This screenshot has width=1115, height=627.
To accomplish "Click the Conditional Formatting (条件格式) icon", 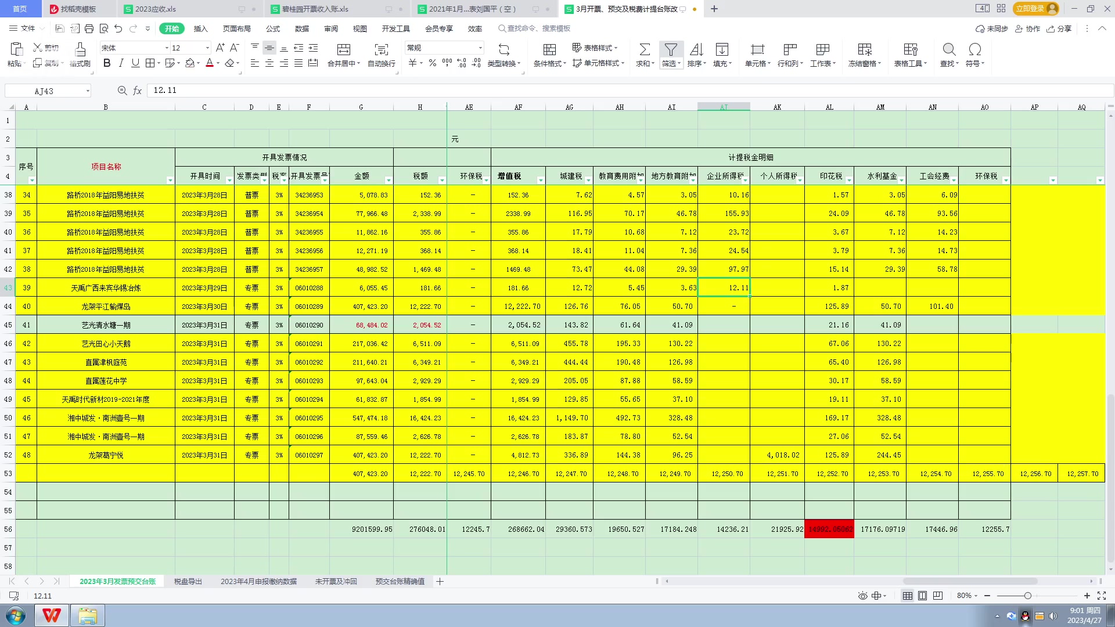I will pos(549,49).
